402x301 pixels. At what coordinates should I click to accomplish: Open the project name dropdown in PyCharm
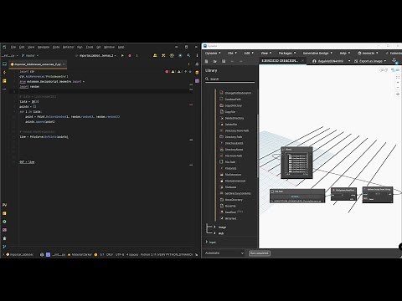10,55
